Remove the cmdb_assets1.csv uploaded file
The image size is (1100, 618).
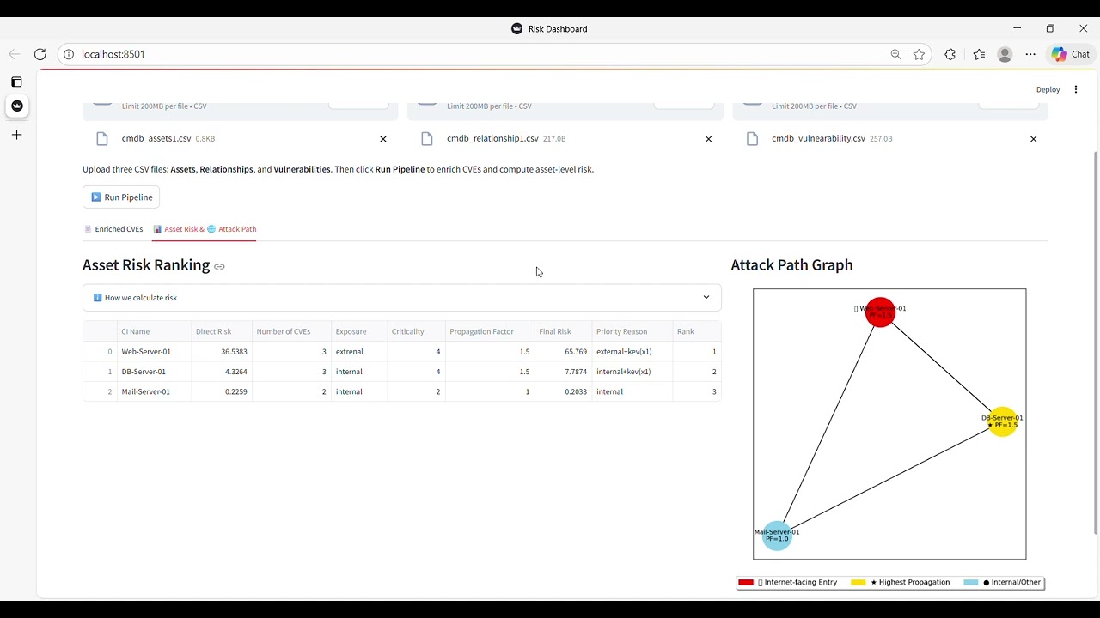point(383,139)
